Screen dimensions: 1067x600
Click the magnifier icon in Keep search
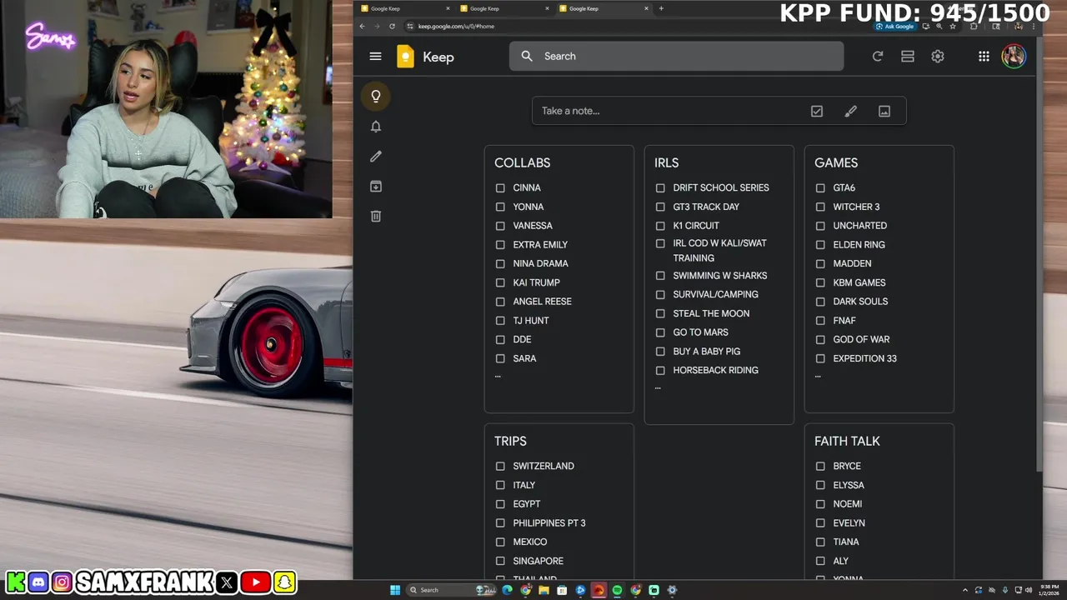pos(527,56)
